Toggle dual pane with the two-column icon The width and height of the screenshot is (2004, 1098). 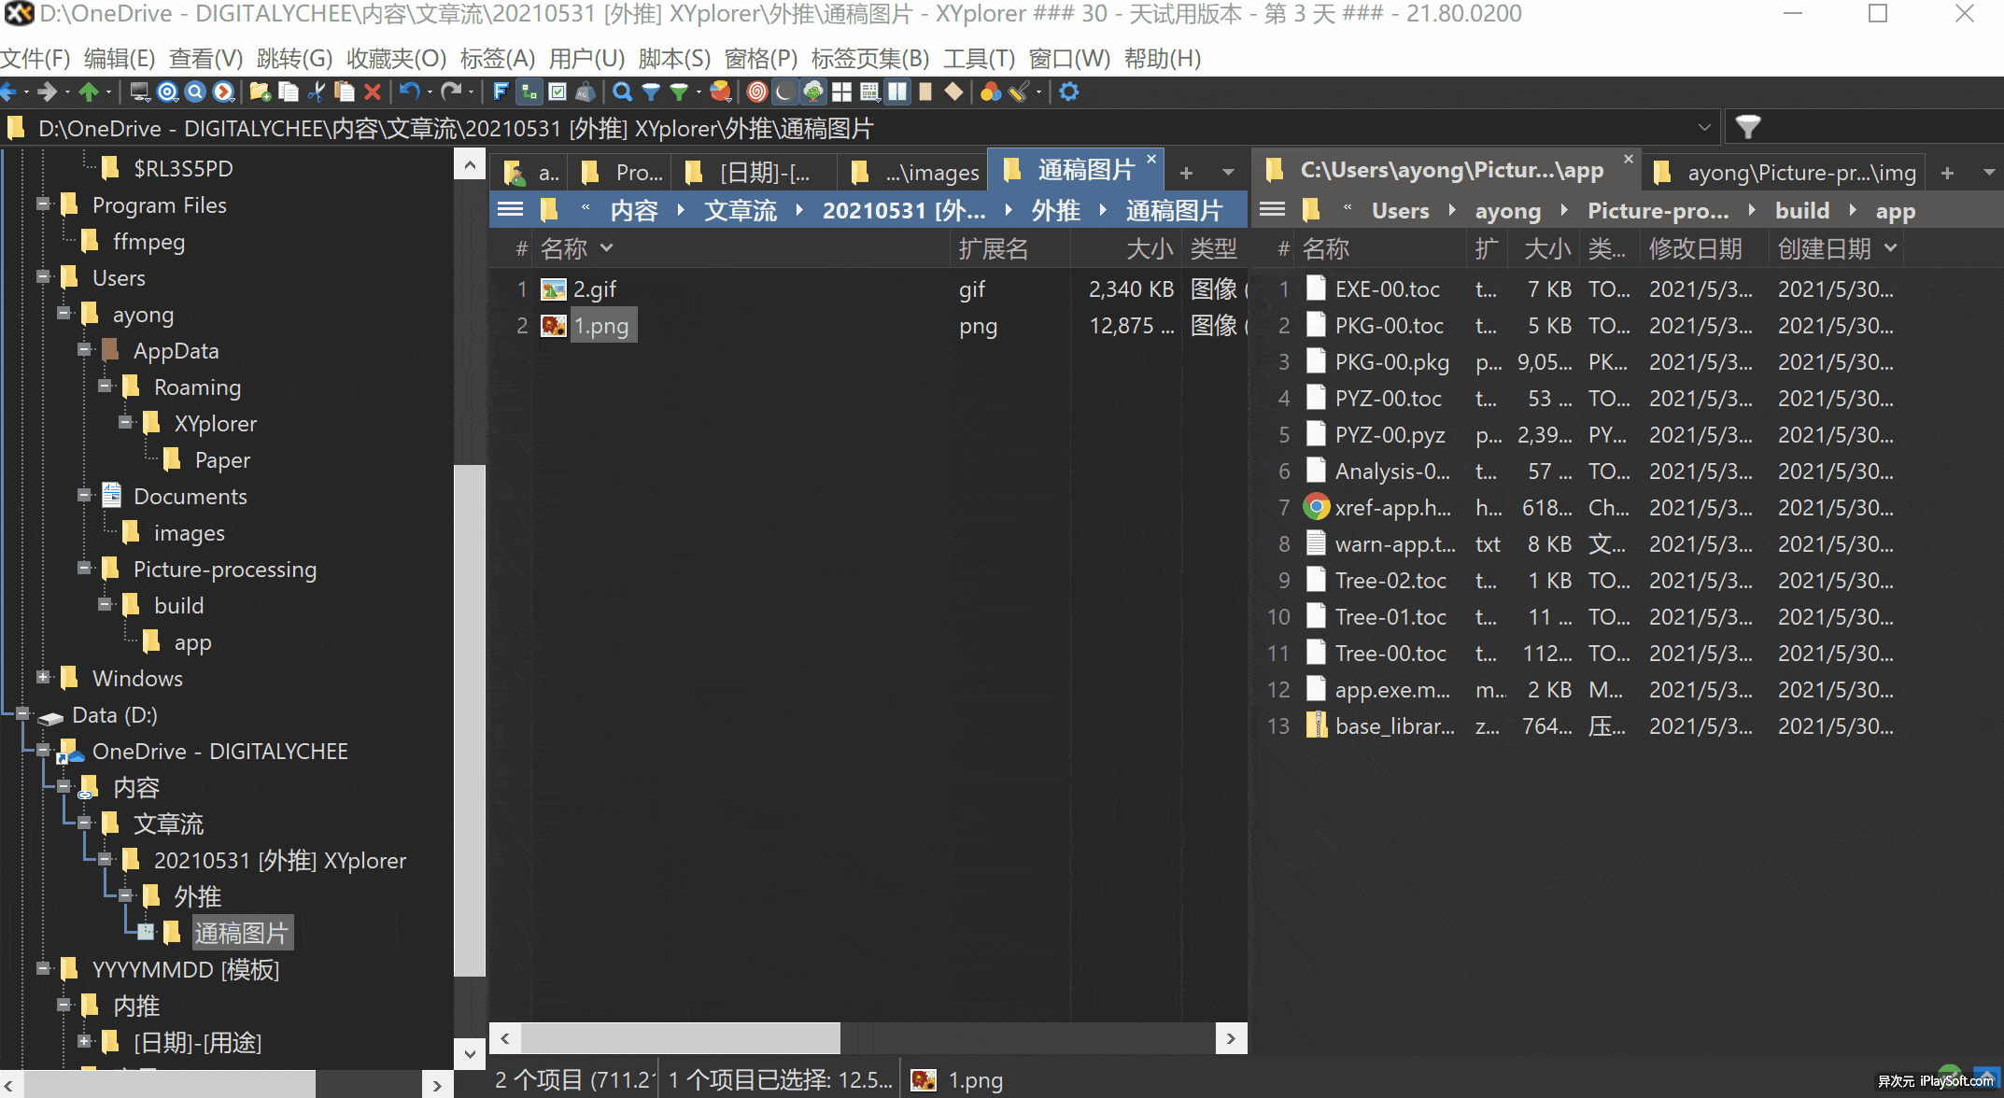click(x=897, y=91)
